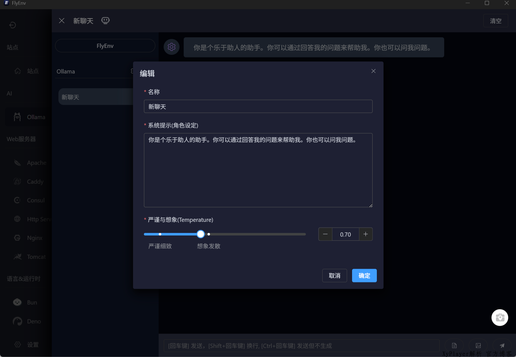Click the image attachment icon in chat bar
The image size is (516, 357).
point(478,346)
